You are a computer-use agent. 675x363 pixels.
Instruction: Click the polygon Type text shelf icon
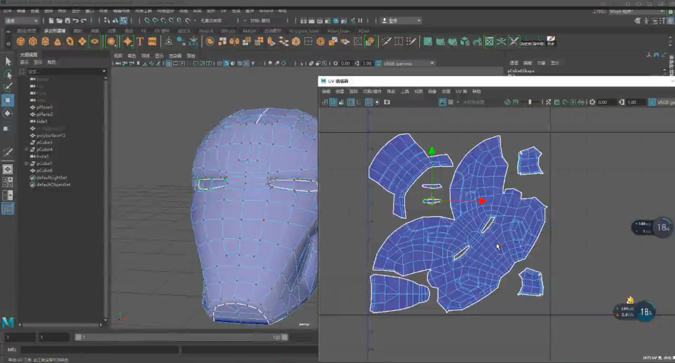(140, 41)
